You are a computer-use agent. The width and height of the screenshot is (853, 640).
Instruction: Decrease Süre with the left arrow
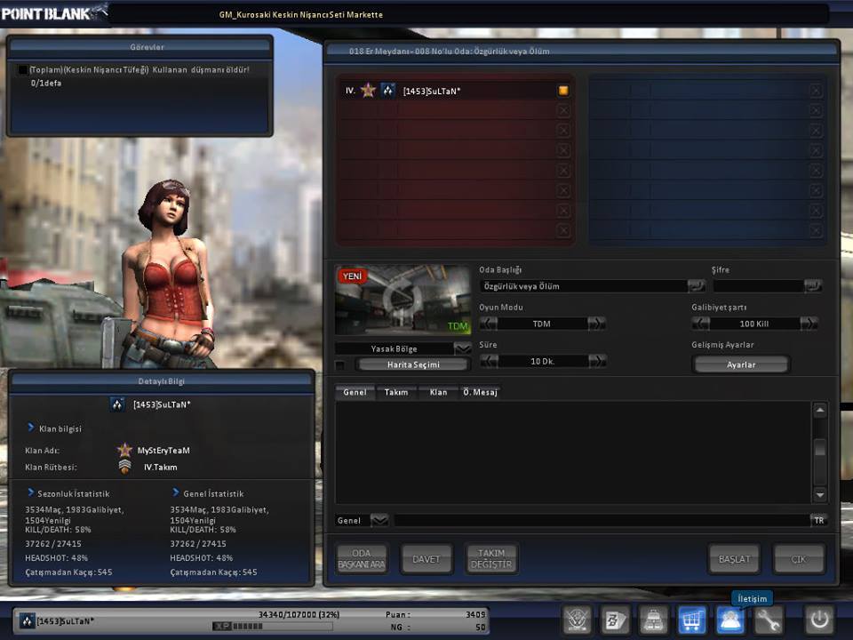click(x=489, y=361)
